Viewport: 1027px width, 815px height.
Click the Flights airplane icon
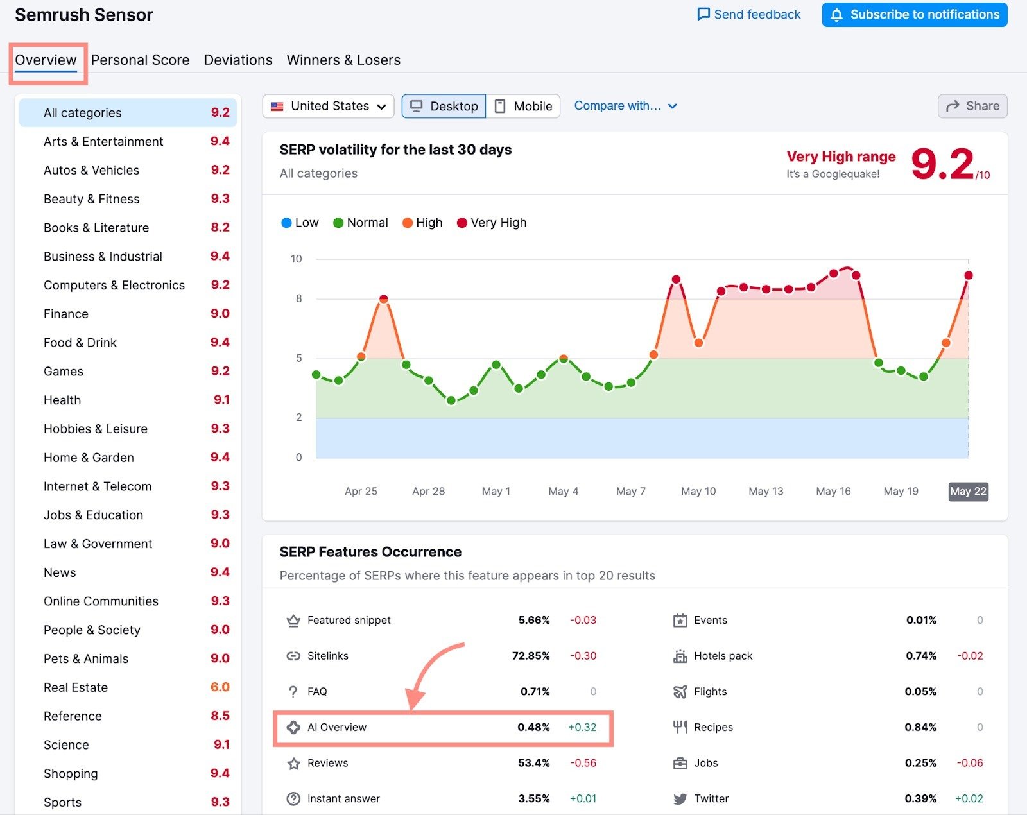(x=679, y=692)
